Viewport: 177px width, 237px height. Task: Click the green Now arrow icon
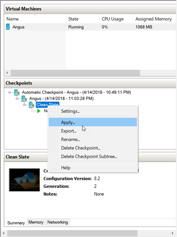[x=39, y=111]
